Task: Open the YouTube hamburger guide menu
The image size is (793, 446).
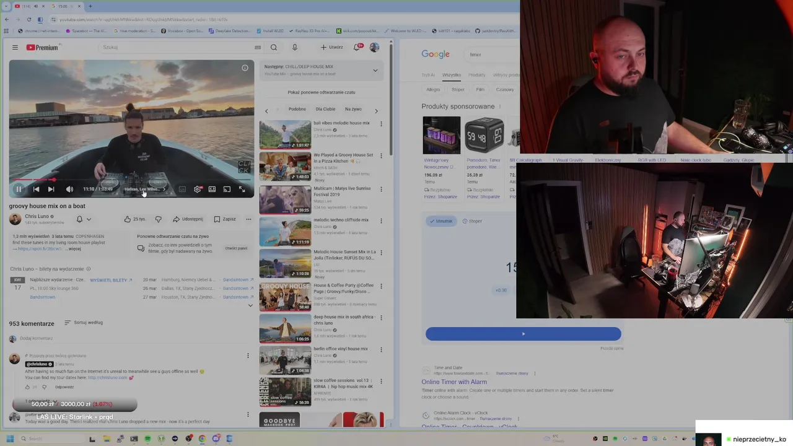Action: (15, 47)
